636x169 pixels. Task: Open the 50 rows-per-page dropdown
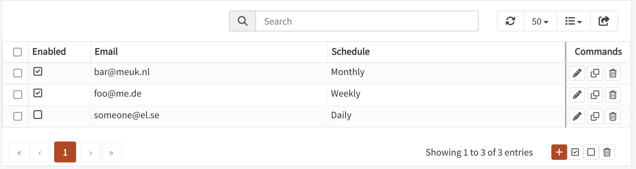pyautogui.click(x=540, y=21)
